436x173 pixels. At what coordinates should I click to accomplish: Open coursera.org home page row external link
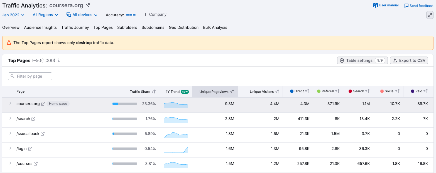(43, 104)
